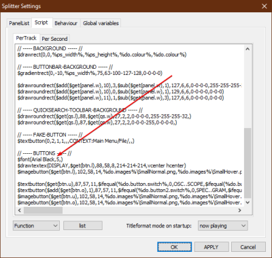Screen dimensions: 272x258
Task: Open the now playing startup mode dropdown
Action: [223, 226]
